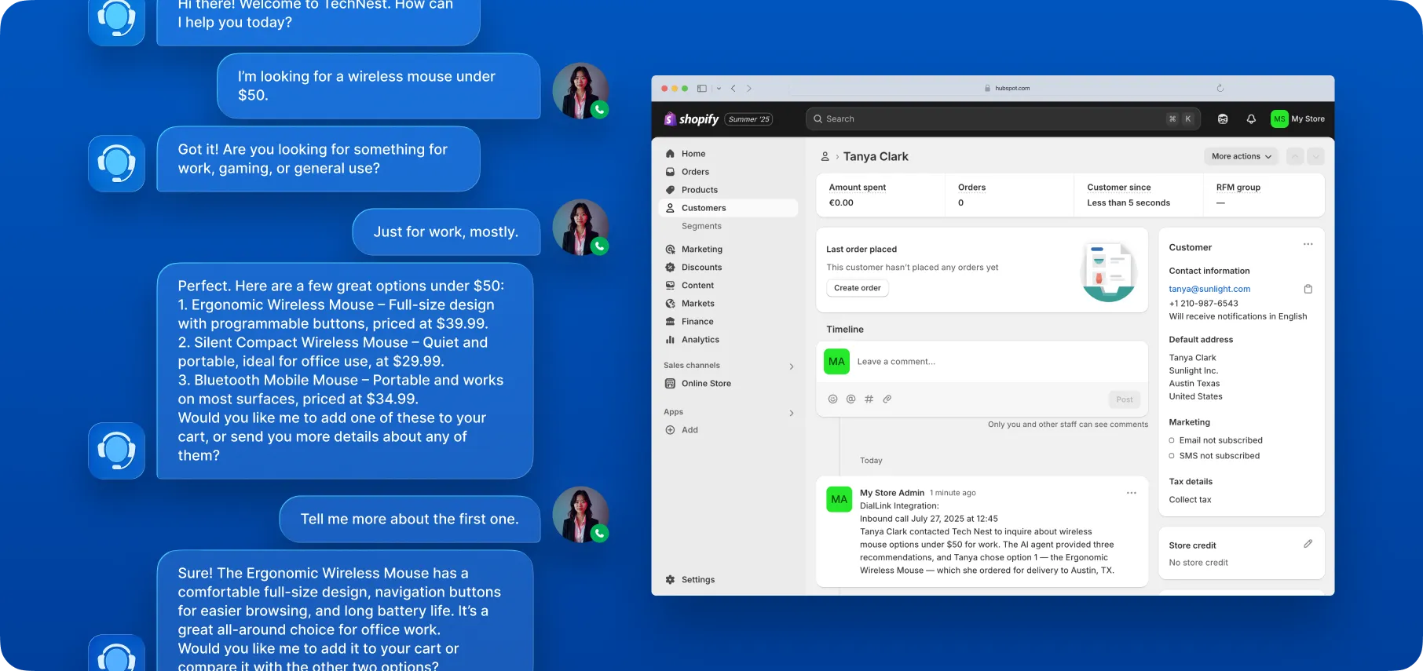Go to Analytics in sidebar
The height and width of the screenshot is (671, 1423).
point(700,340)
